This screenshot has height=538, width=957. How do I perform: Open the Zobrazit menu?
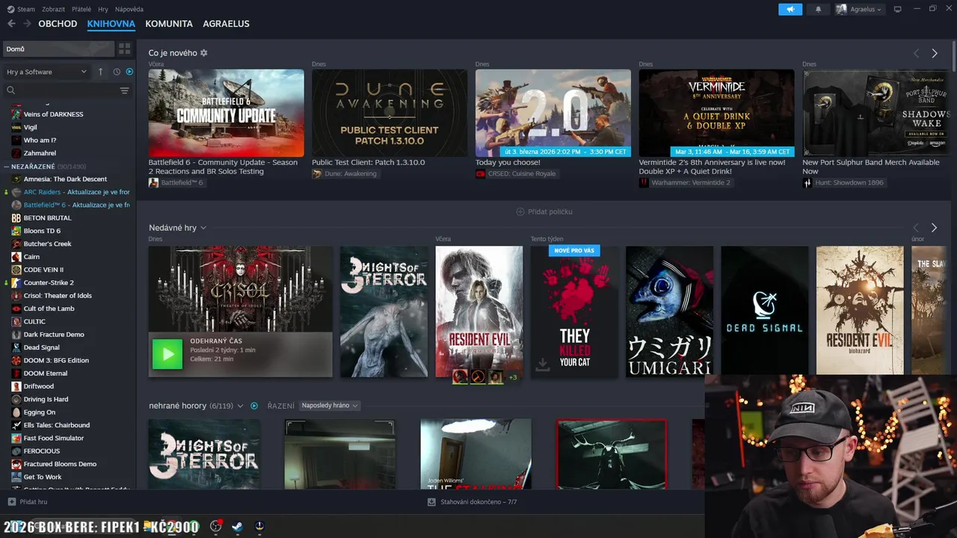[x=53, y=9]
